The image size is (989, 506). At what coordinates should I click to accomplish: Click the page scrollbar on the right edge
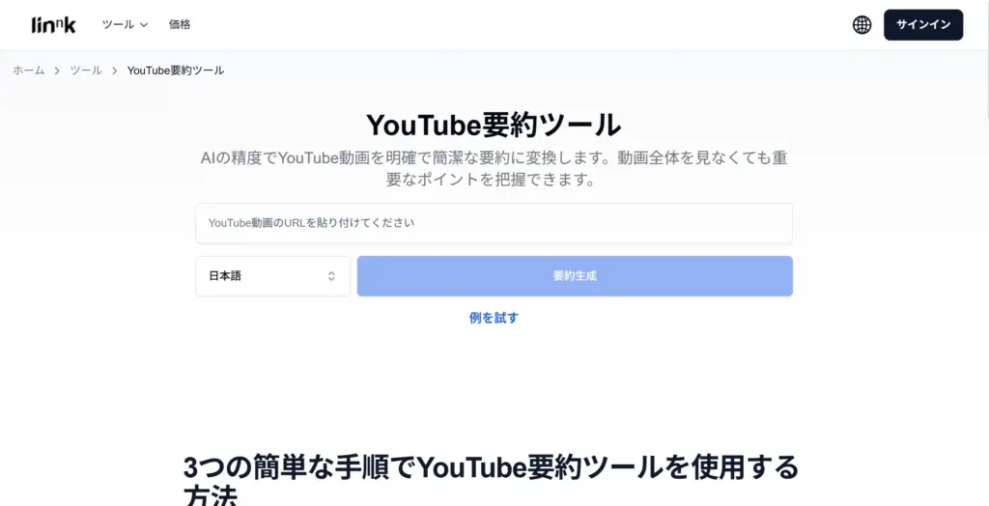986,60
